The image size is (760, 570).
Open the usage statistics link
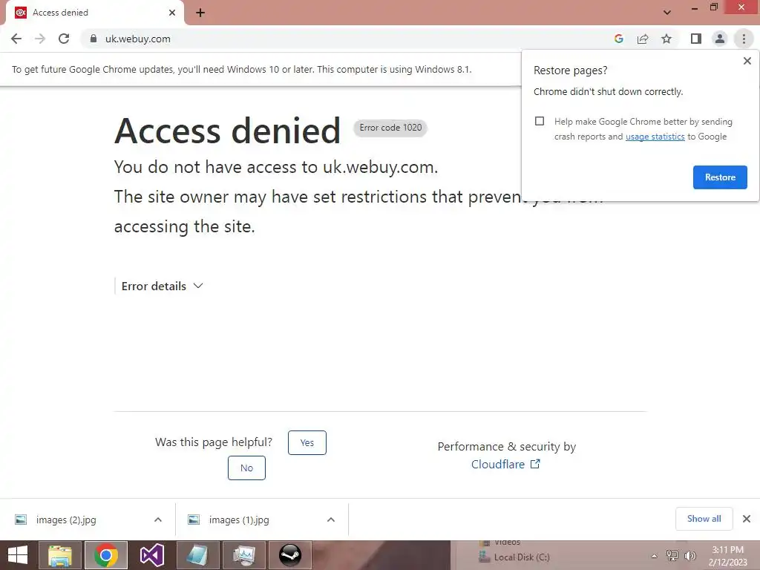[655, 137]
